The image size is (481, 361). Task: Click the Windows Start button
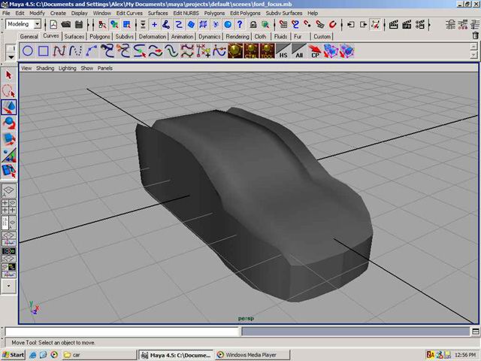(14, 354)
